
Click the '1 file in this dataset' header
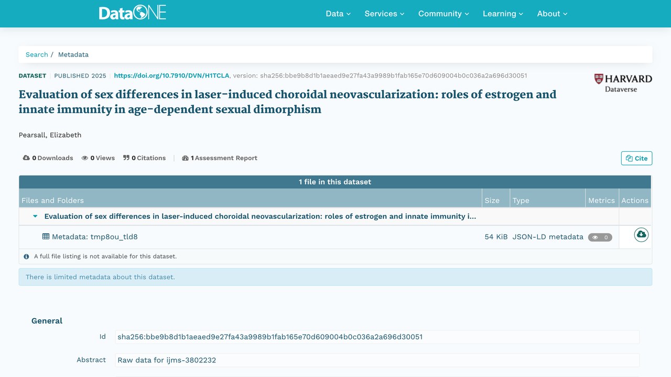[x=335, y=182]
